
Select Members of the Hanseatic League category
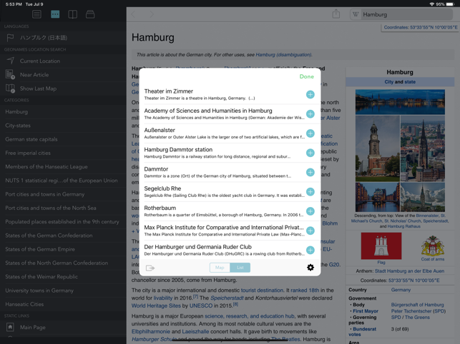(63, 166)
